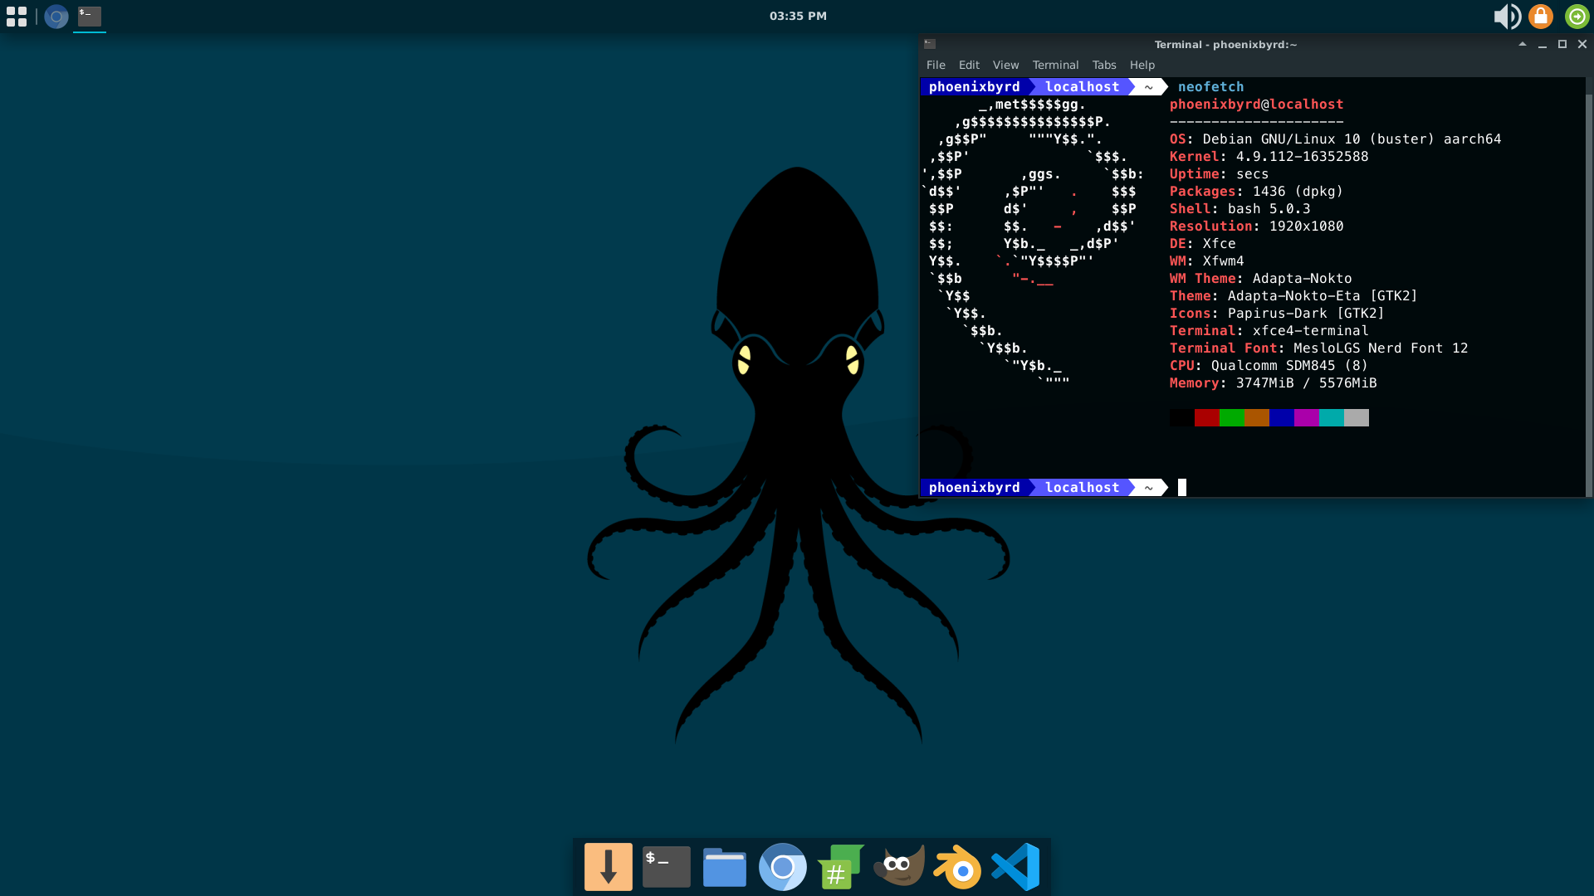1594x896 pixels.
Task: Open the terminal File menu
Action: [936, 65]
